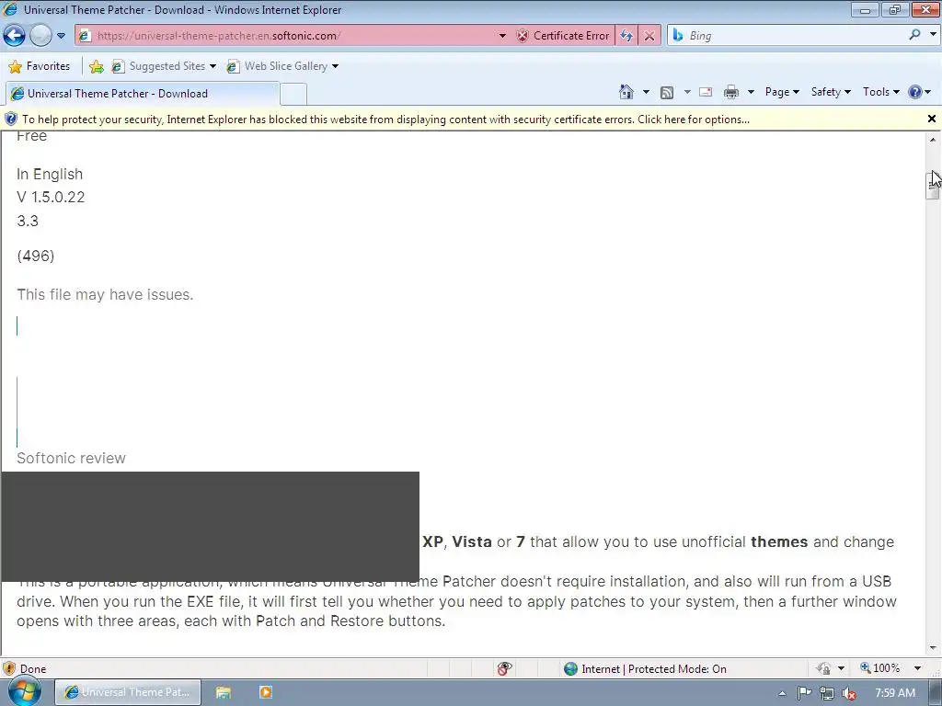Click 'This file may have issues.' text
The height and width of the screenshot is (706, 942).
tap(105, 295)
